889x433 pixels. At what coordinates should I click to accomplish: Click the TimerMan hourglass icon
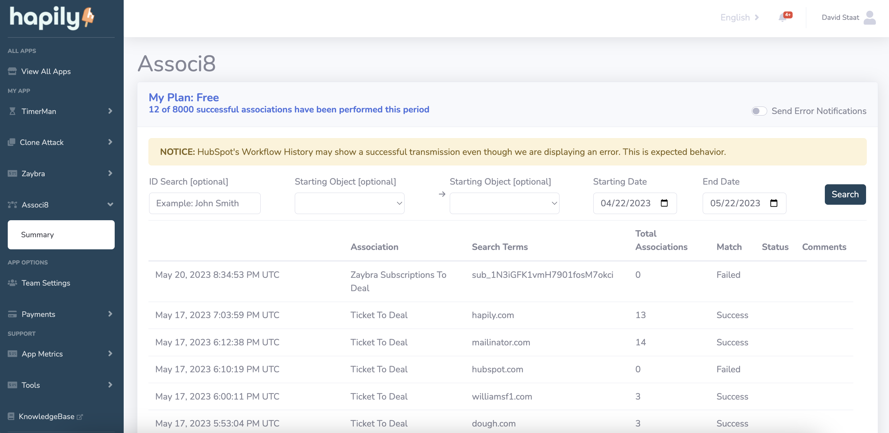pyautogui.click(x=12, y=111)
